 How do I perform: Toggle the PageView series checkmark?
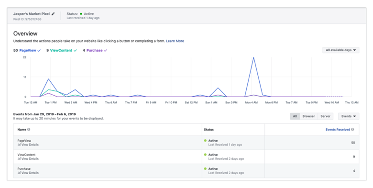click(39, 50)
